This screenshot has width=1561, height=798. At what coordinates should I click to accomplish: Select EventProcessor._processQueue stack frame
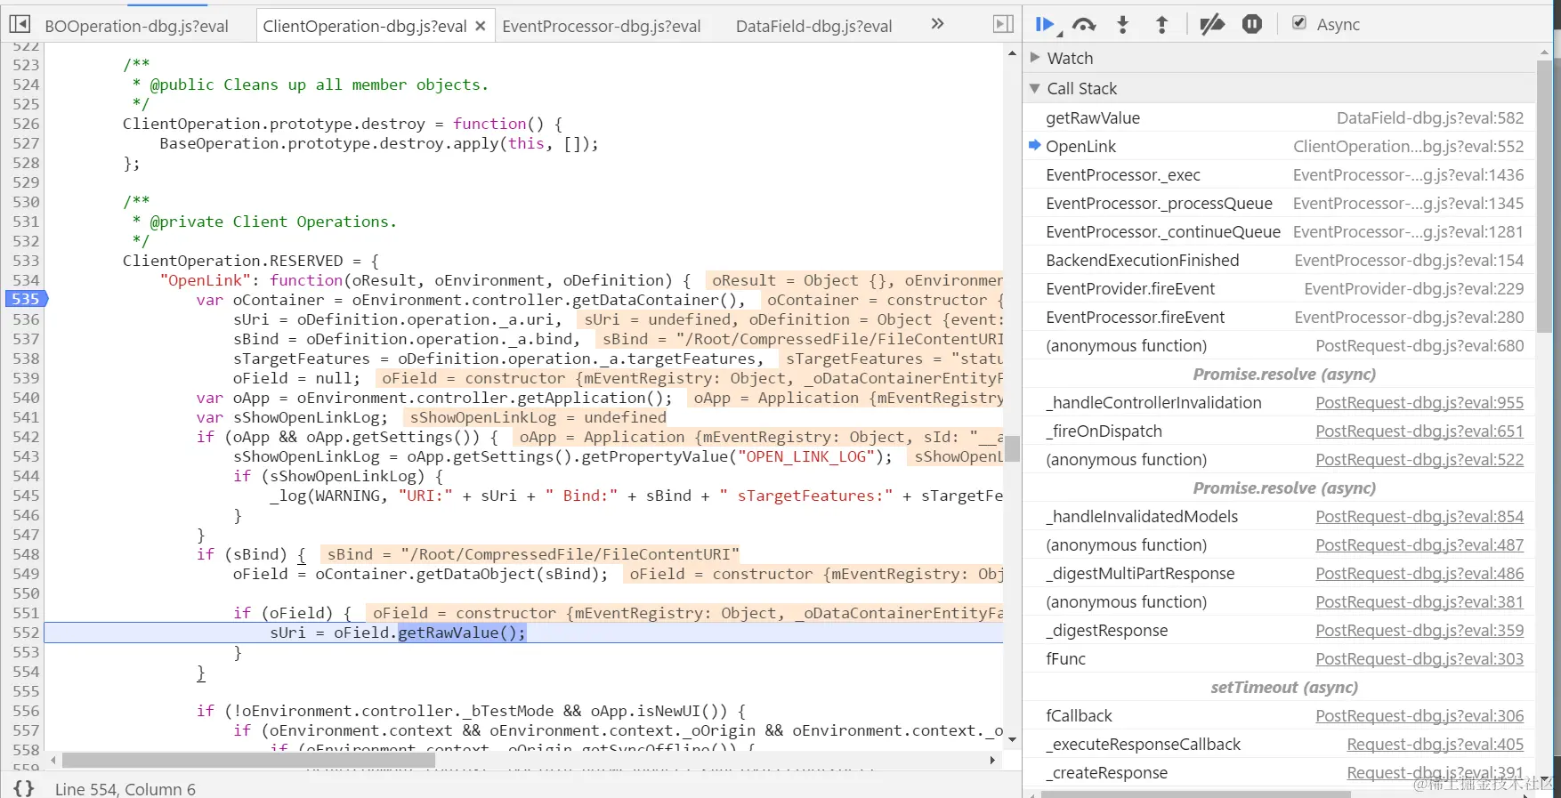click(x=1280, y=204)
